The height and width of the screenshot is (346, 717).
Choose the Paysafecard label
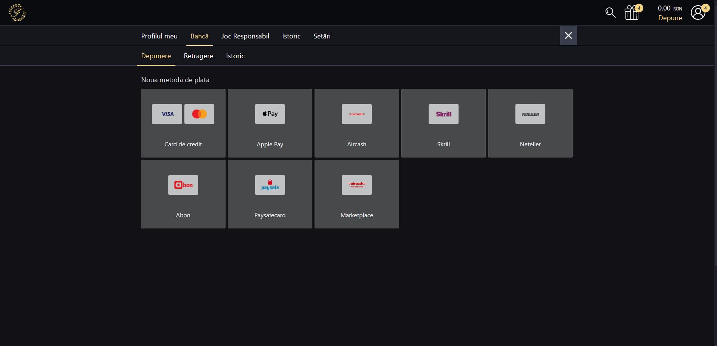270,215
